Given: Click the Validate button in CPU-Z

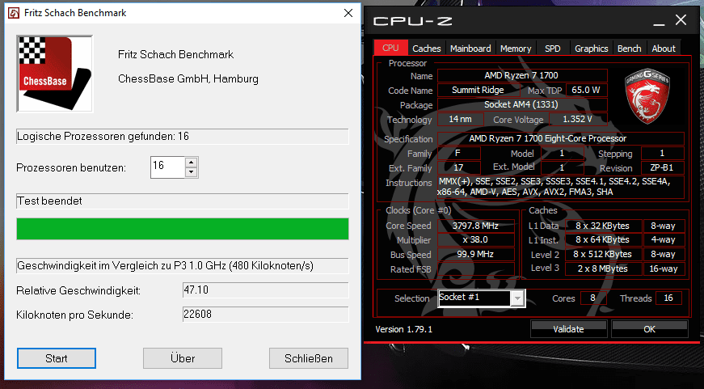Looking at the screenshot, I should [x=568, y=329].
